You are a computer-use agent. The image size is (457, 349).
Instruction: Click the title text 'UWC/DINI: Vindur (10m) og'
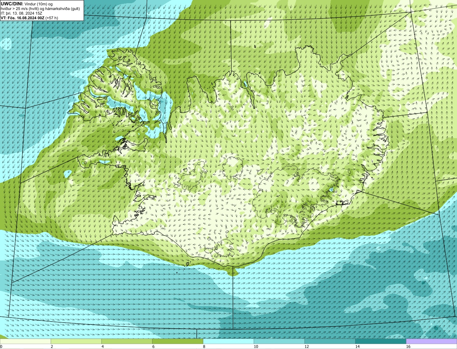tap(27, 4)
